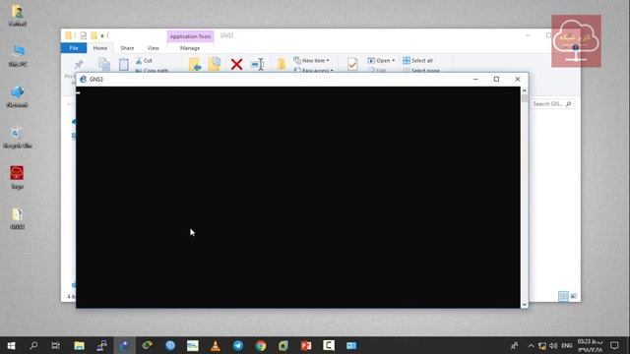Click the red X Delete icon
The height and width of the screenshot is (354, 630).
click(236, 64)
